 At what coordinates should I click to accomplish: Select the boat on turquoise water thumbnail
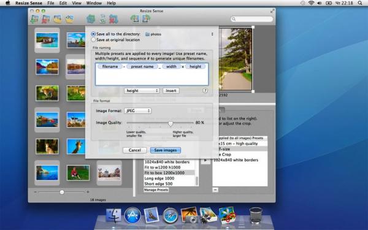47,40
